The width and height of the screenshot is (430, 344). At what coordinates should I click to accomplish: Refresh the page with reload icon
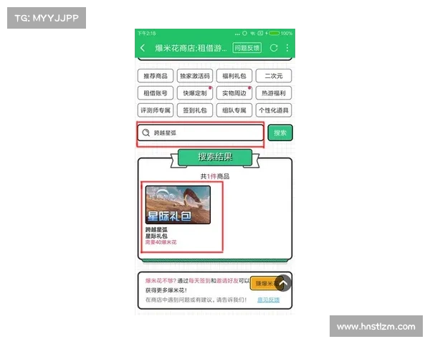pyautogui.click(x=274, y=48)
